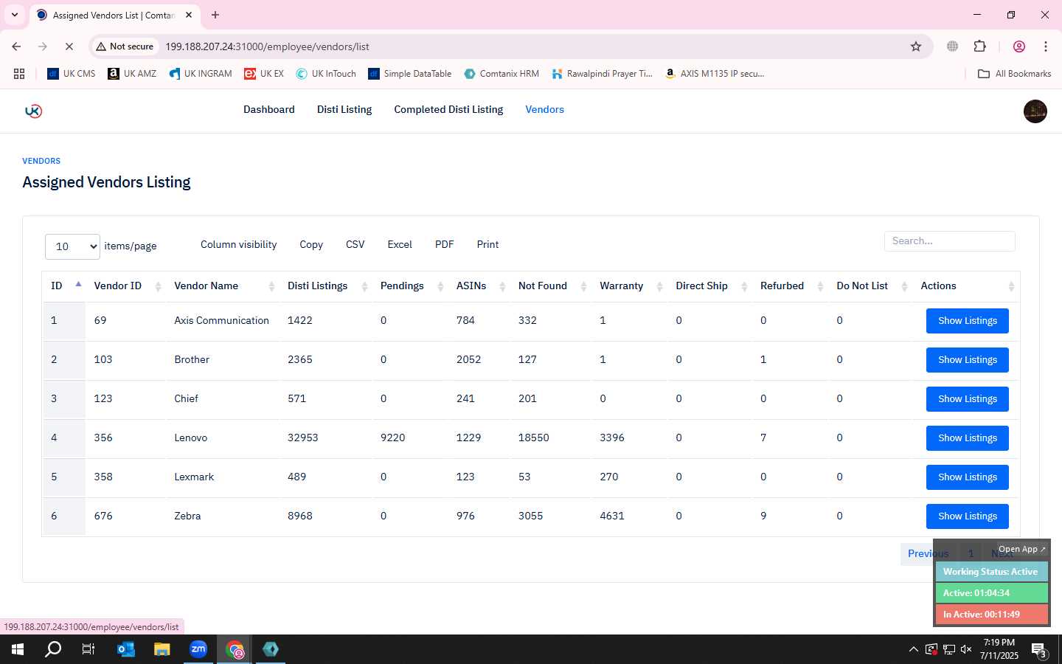The width and height of the screenshot is (1062, 664).
Task: Open the user profile avatar
Action: click(x=1035, y=111)
